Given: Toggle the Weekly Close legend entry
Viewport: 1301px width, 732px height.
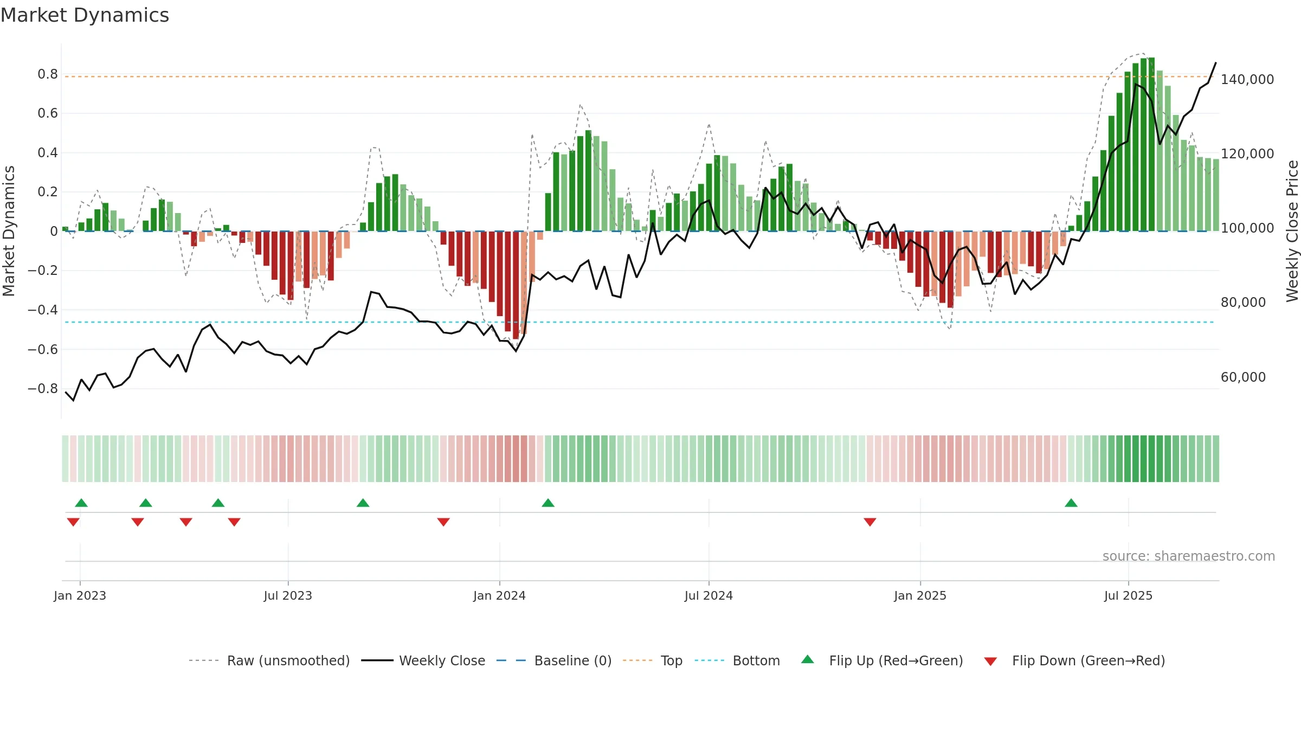Looking at the screenshot, I should [442, 660].
